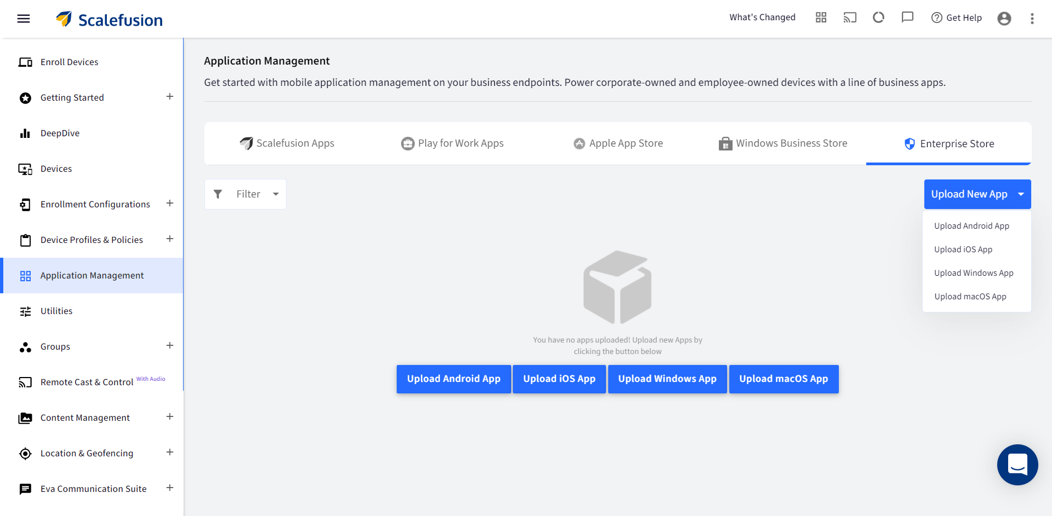The image size is (1052, 516).
Task: Open the live chat support bubble
Action: tap(1017, 465)
